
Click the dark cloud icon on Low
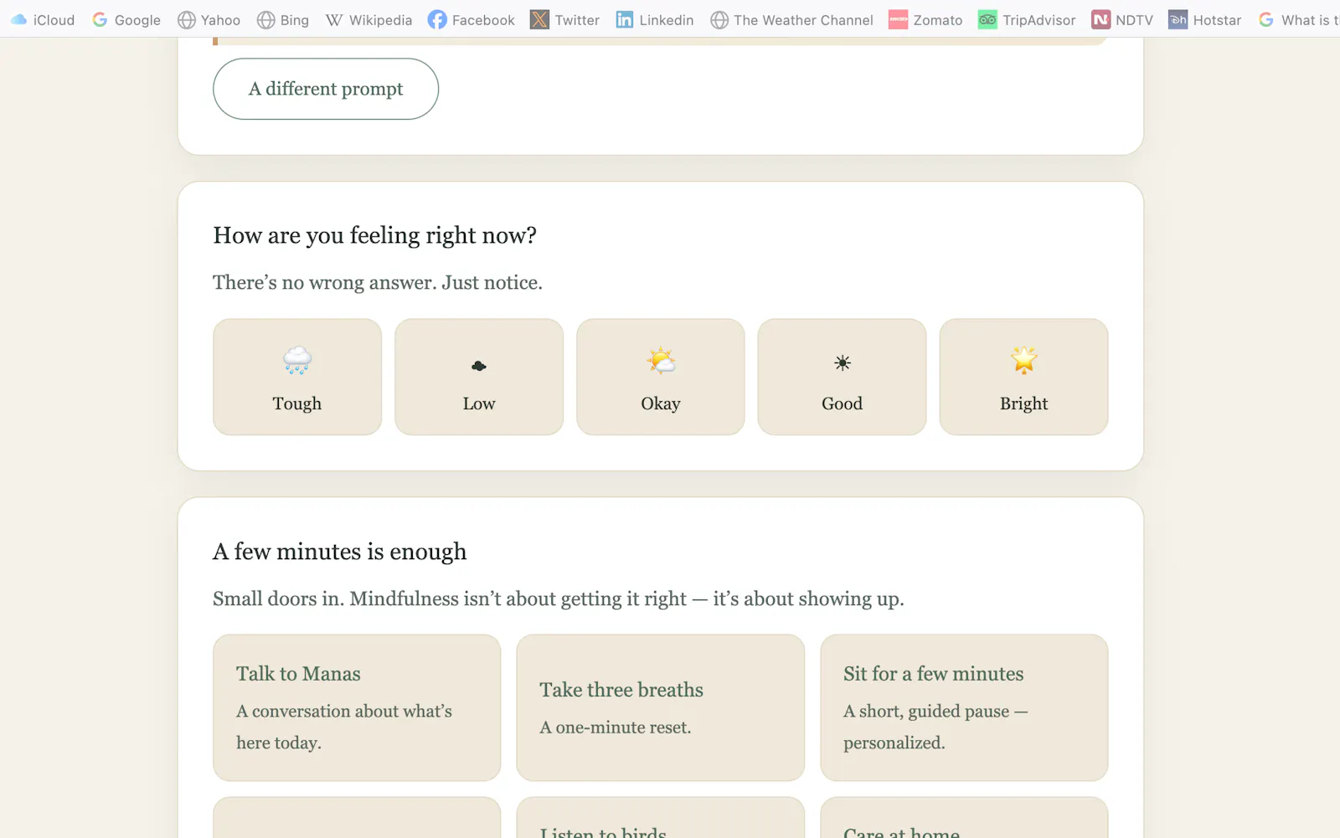click(479, 366)
